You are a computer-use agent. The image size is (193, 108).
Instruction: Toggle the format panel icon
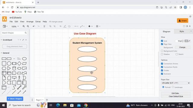tap(187, 26)
